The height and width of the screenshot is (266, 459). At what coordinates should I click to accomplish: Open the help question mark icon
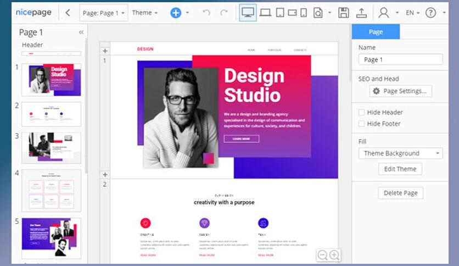tap(430, 13)
